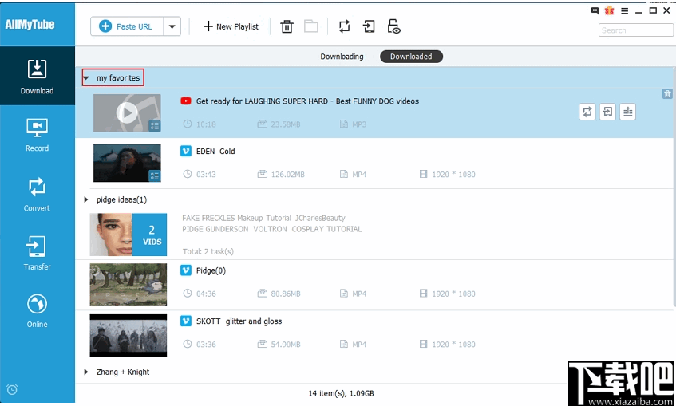Screen dimensions: 676x406
Task: Focus the Search input field
Action: pyautogui.click(x=635, y=30)
